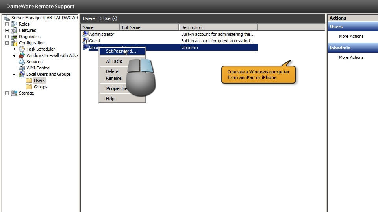Click the Groups folder icon in tree
Screen dimensions: 378x212
[x=29, y=87]
